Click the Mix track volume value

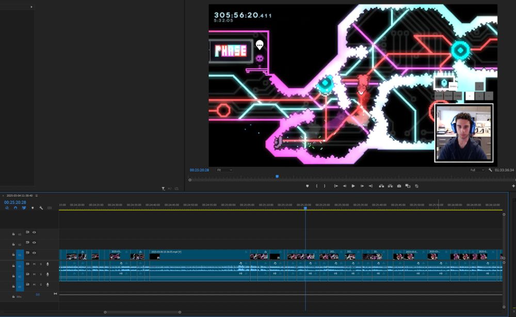(38, 295)
